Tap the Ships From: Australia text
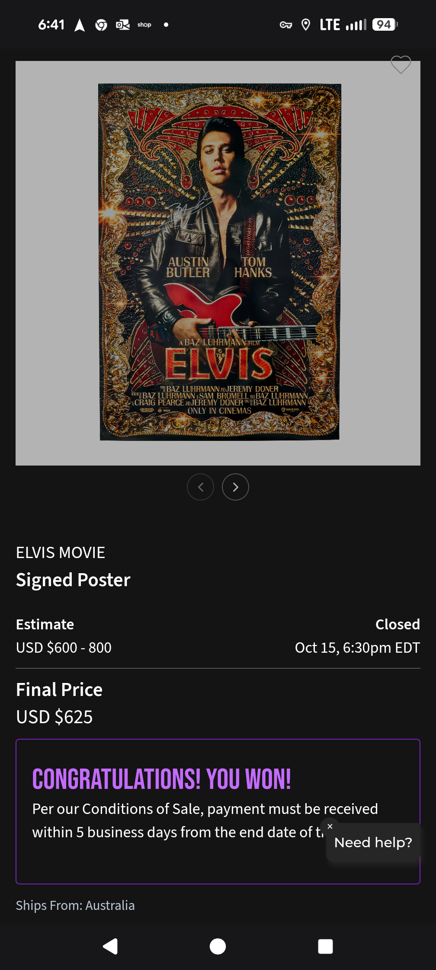The image size is (436, 970). (75, 905)
